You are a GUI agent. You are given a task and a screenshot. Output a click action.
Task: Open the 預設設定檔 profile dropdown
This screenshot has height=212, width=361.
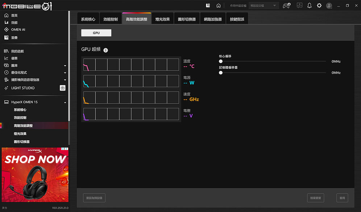(x=264, y=5)
